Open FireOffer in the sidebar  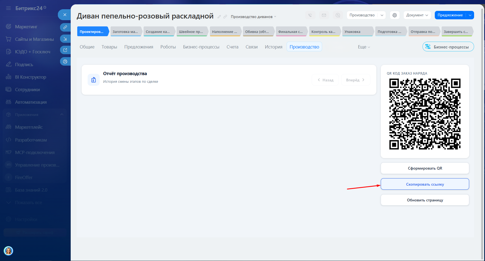pos(24,177)
